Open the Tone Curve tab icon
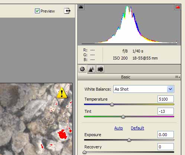Viewport: 185px width, 155px height. [91, 69]
